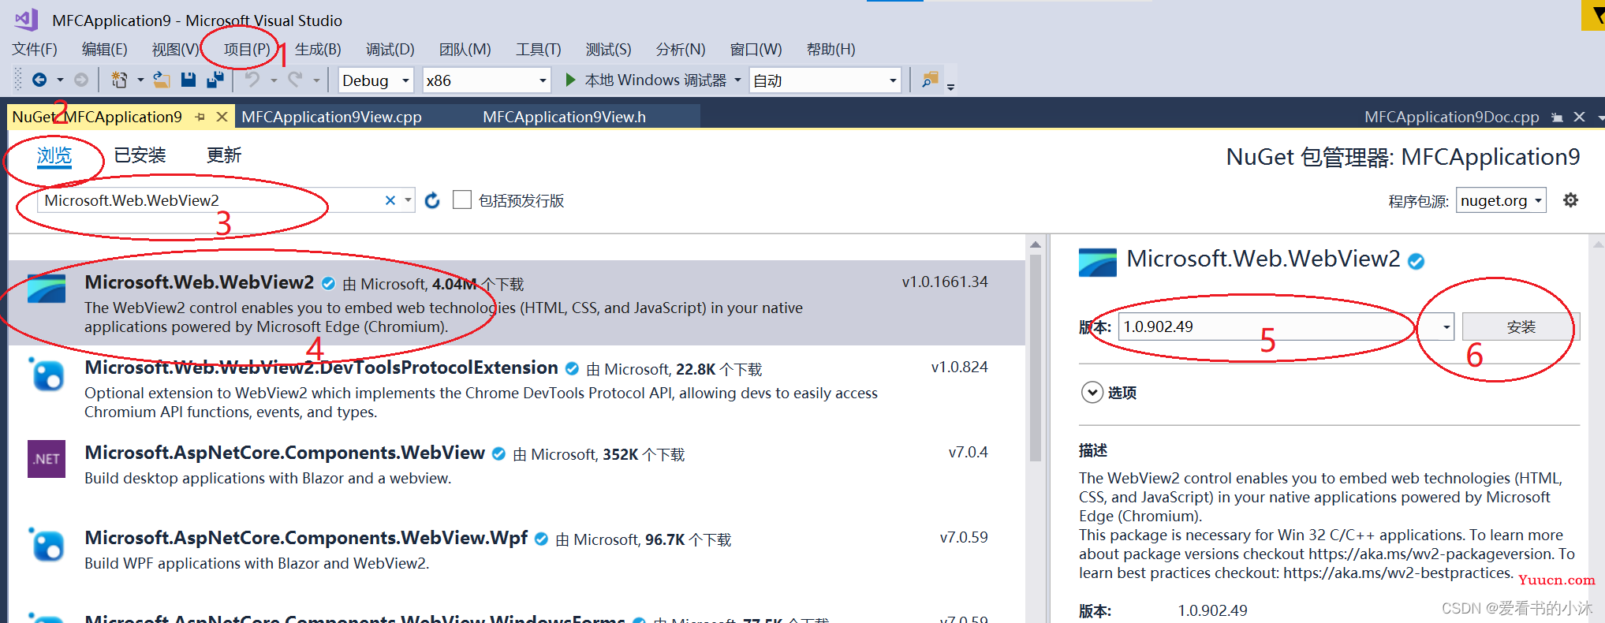
Task: Open the navigate backward history dropdown arrow
Action: pos(60,80)
